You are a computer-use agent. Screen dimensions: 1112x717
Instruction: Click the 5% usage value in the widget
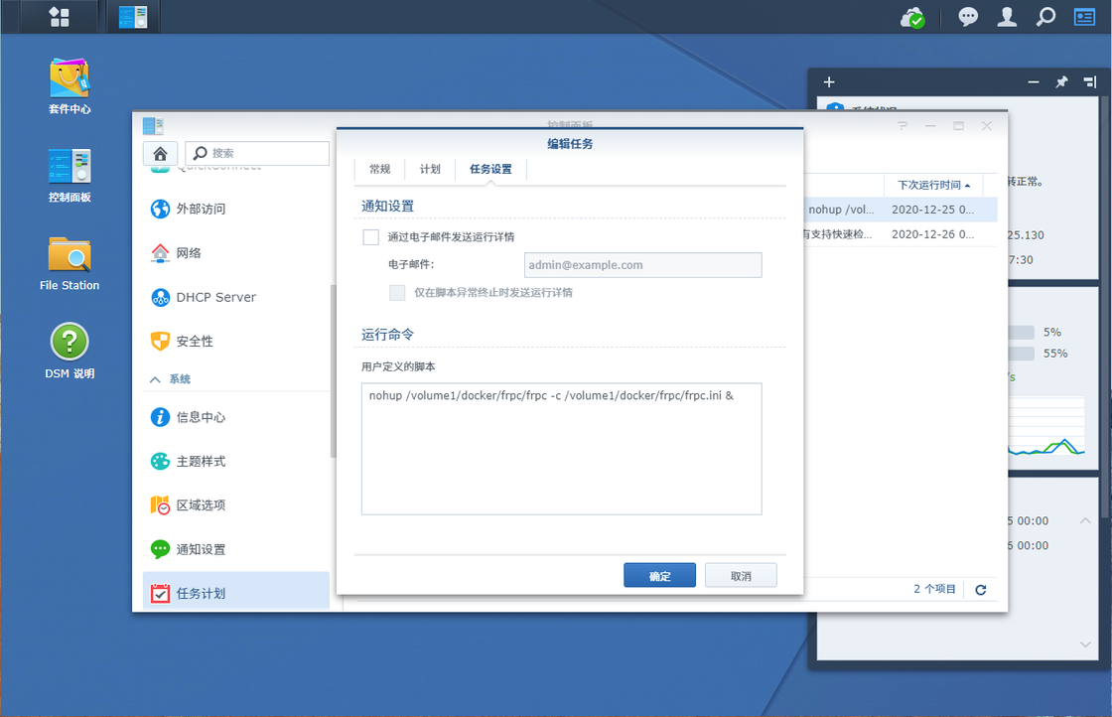[1052, 332]
